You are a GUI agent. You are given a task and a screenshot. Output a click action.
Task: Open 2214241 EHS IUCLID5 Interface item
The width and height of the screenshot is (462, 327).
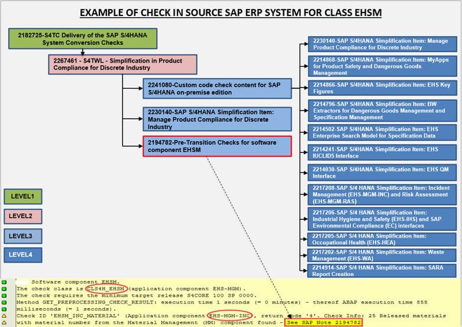382,153
